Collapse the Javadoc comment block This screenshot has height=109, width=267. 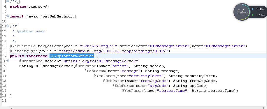pos(8,26)
